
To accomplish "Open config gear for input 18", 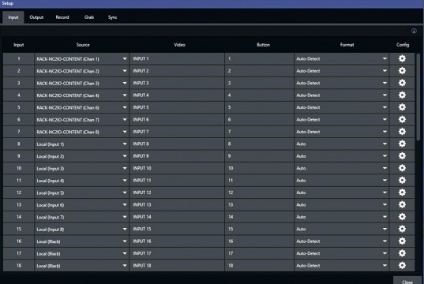I will point(402,265).
